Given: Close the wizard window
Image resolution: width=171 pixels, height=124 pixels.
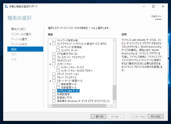Looking at the screenshot, I should pos(163,7).
